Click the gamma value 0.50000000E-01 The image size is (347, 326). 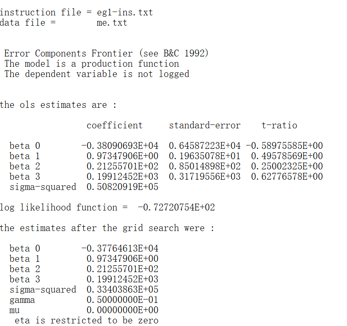[x=122, y=300]
